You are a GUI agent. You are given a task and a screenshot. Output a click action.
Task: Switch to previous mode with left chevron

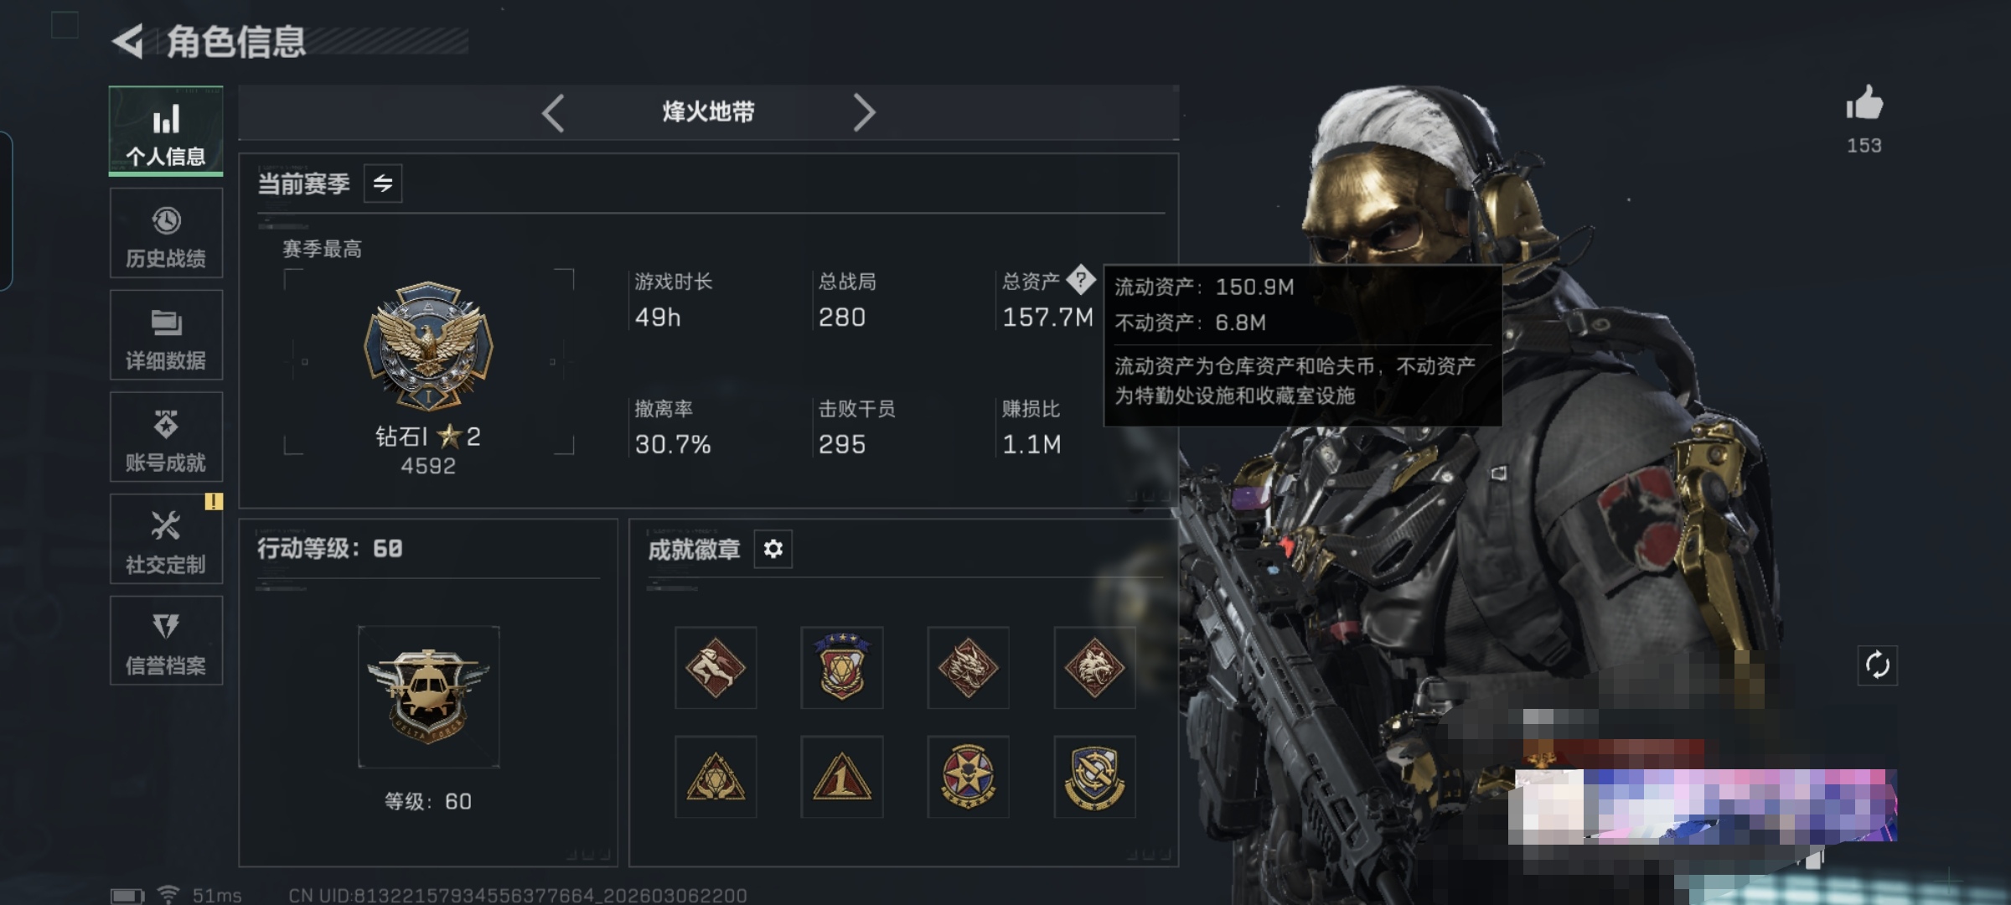pyautogui.click(x=554, y=112)
